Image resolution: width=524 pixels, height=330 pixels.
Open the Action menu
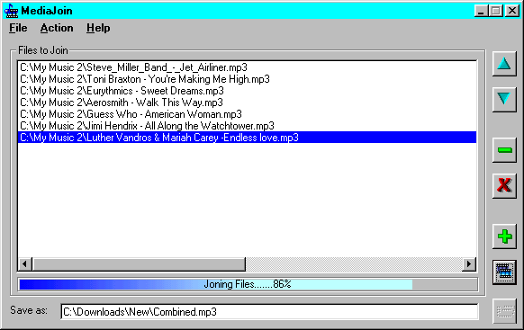57,28
